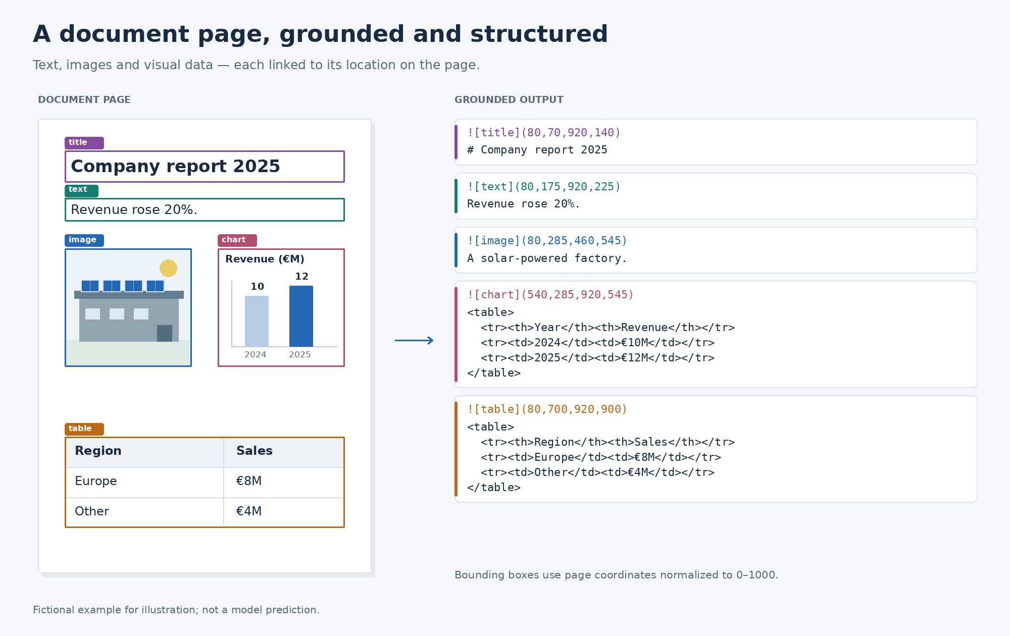Image resolution: width=1010 pixels, height=636 pixels.
Task: Click the main headline "A document page, grounded and structured"
Action: (320, 34)
